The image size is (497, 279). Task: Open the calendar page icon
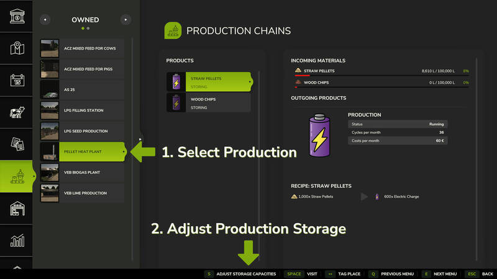point(17,81)
